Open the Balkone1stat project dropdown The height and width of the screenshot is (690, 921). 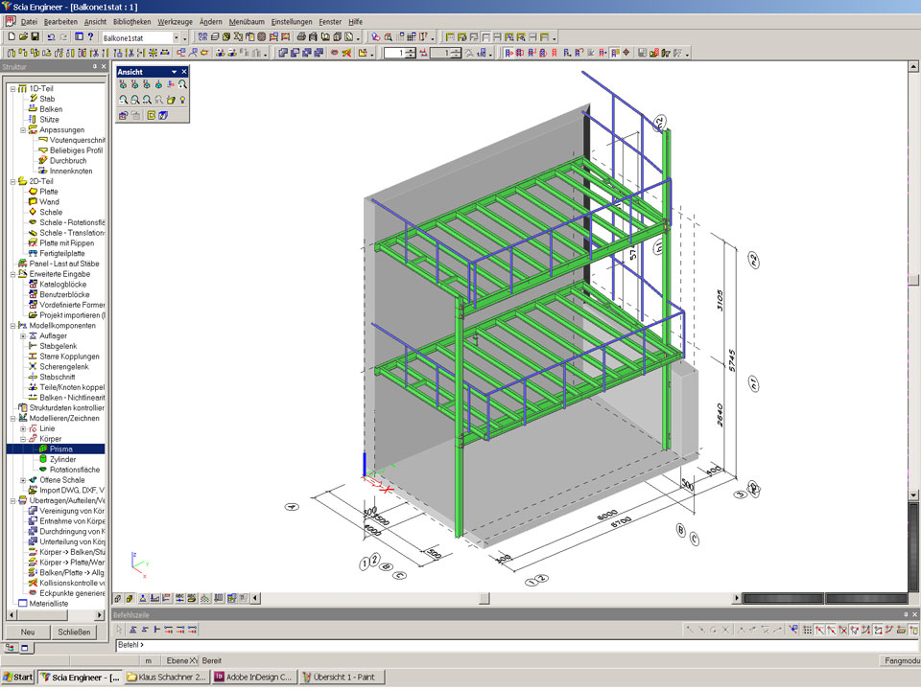pos(176,36)
